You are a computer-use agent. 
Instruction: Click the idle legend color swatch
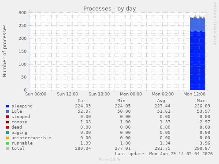(7, 111)
